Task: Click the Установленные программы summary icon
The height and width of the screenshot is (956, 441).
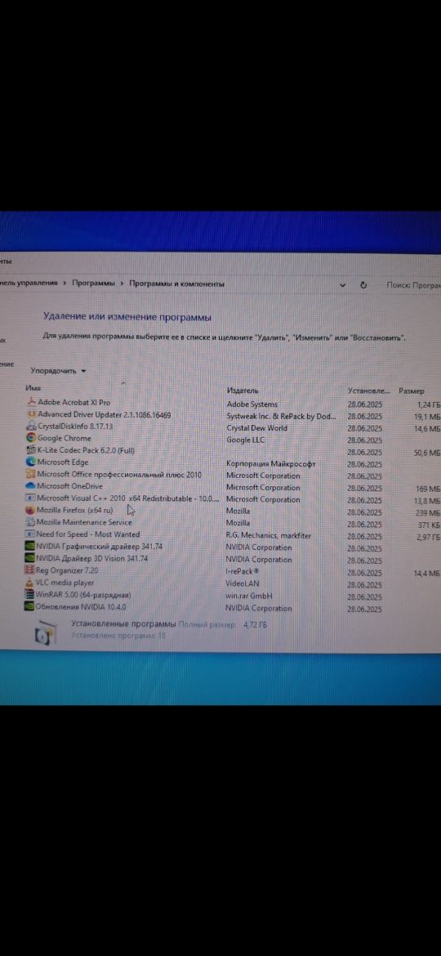Action: point(44,632)
